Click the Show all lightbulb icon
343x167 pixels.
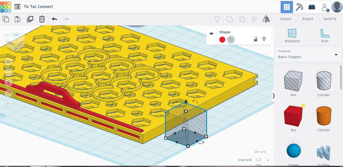pyautogui.click(x=217, y=19)
